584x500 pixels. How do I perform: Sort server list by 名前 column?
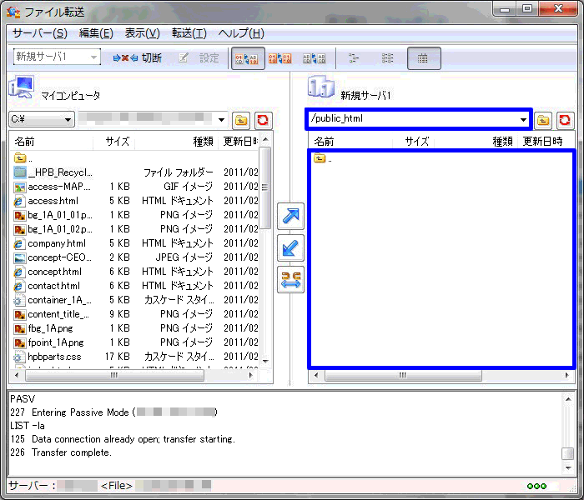(x=350, y=142)
